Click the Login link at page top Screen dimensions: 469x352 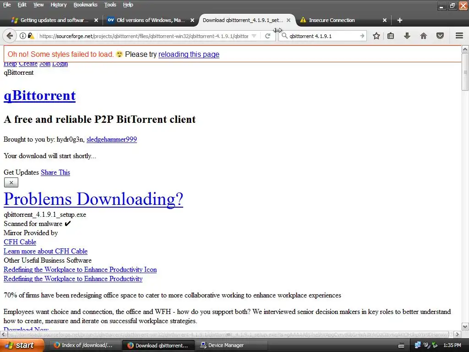tap(60, 64)
